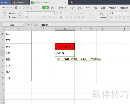Click row header 8
This screenshot has height=104, width=130.
pos(3,78)
